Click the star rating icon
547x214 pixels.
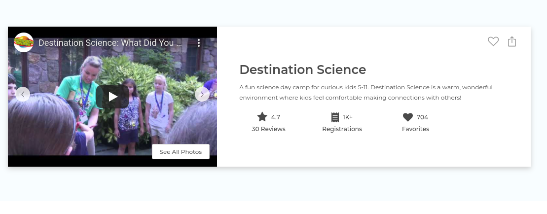[262, 117]
